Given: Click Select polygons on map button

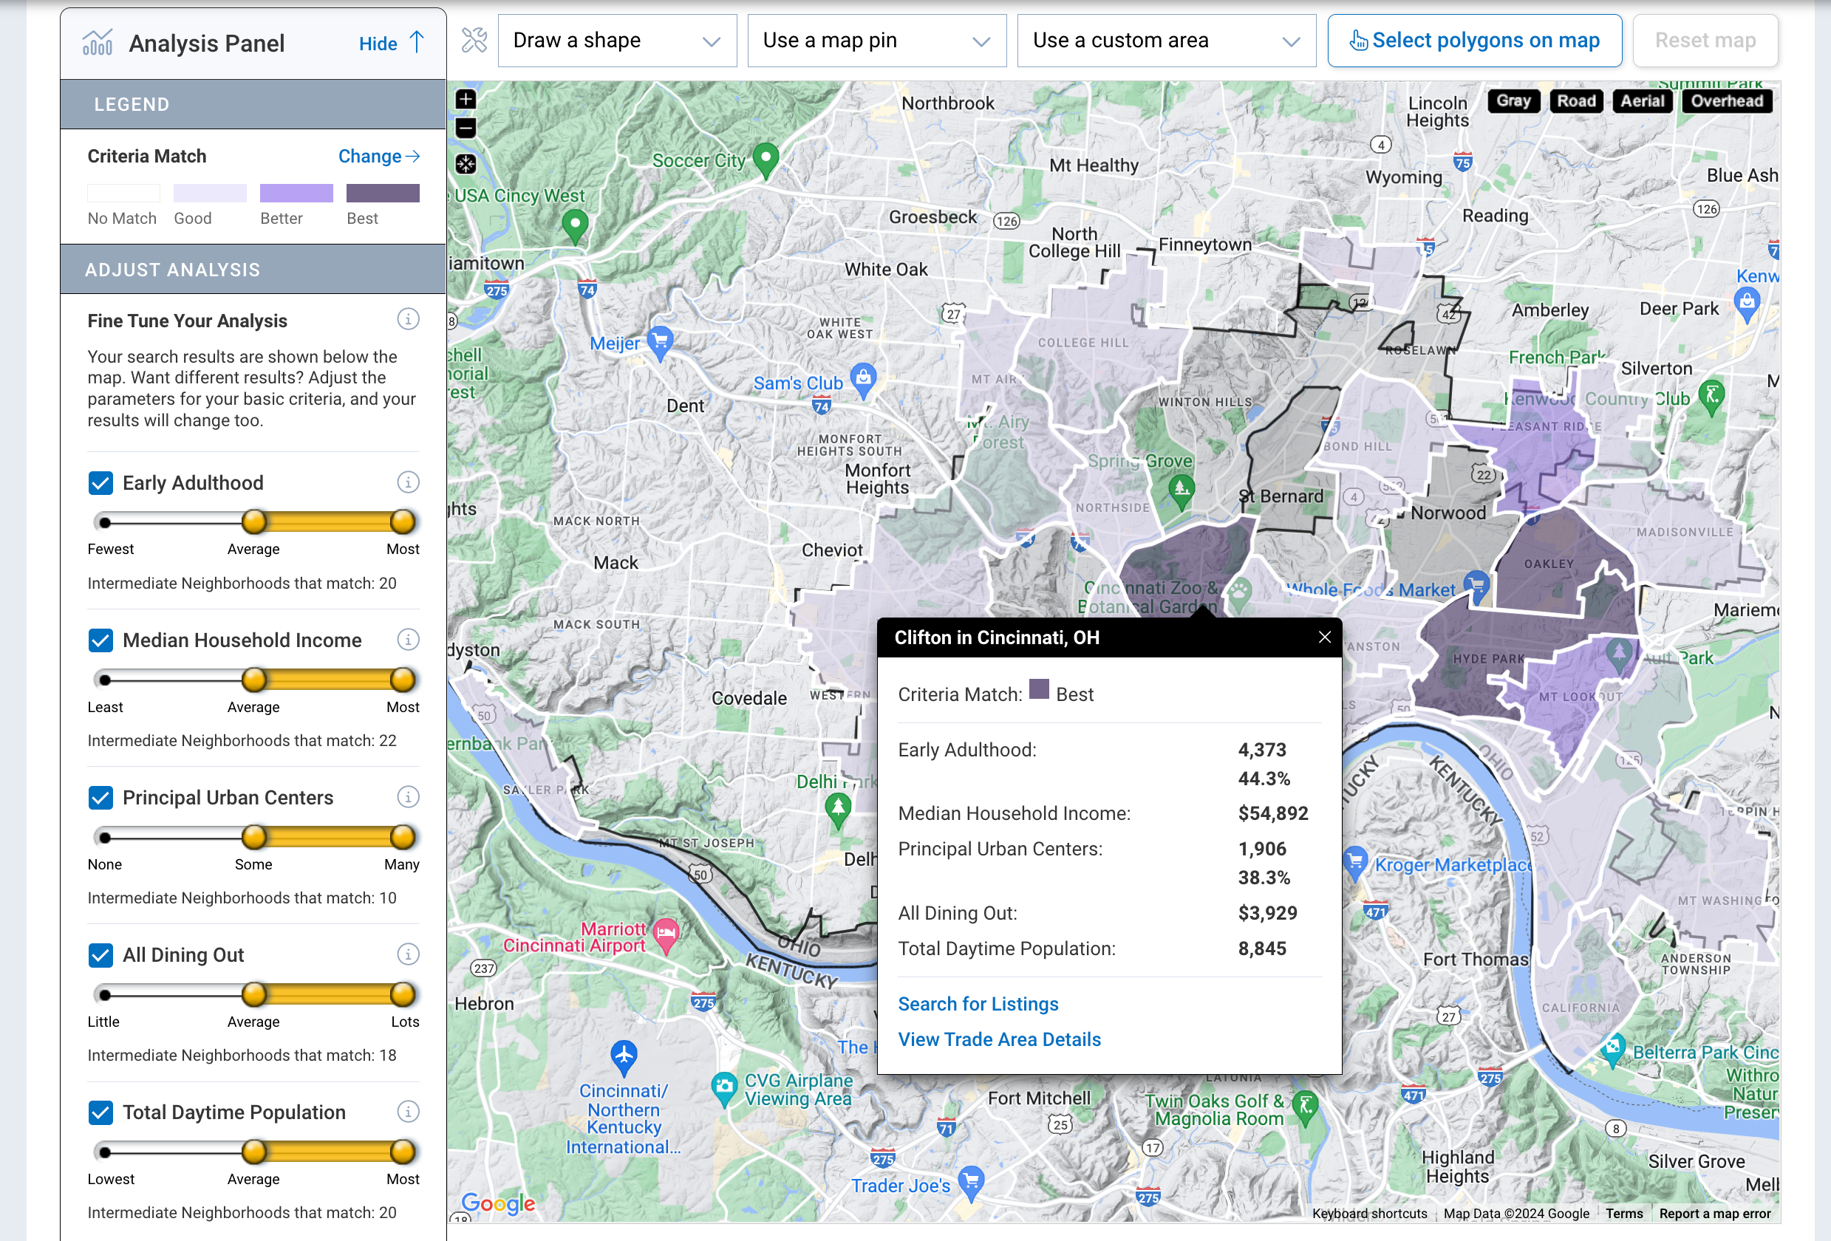Looking at the screenshot, I should [1474, 40].
